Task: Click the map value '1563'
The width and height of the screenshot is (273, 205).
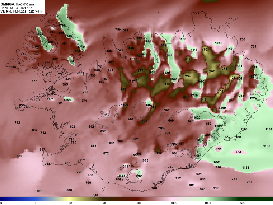Action: click(218, 126)
